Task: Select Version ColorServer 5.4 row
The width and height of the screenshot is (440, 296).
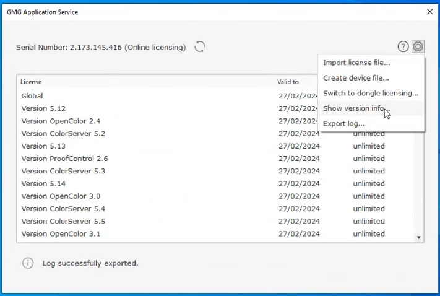Action: 216,209
